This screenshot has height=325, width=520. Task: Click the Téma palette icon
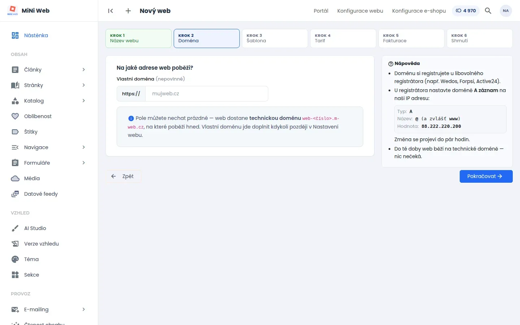pos(15,259)
